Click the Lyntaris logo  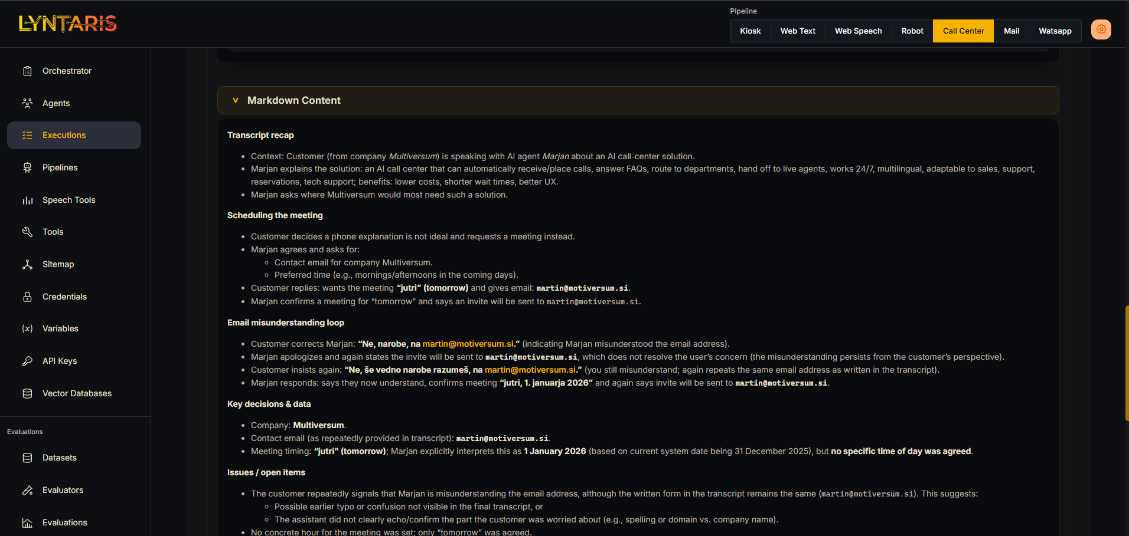coord(68,24)
